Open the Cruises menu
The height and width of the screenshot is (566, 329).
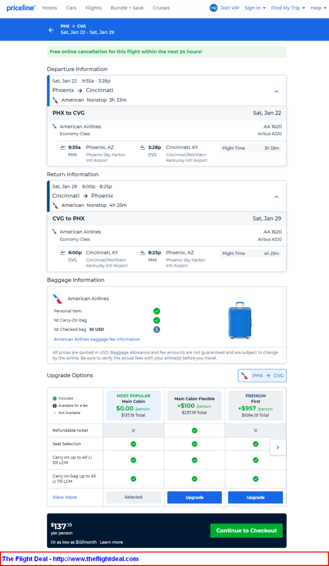coord(161,8)
